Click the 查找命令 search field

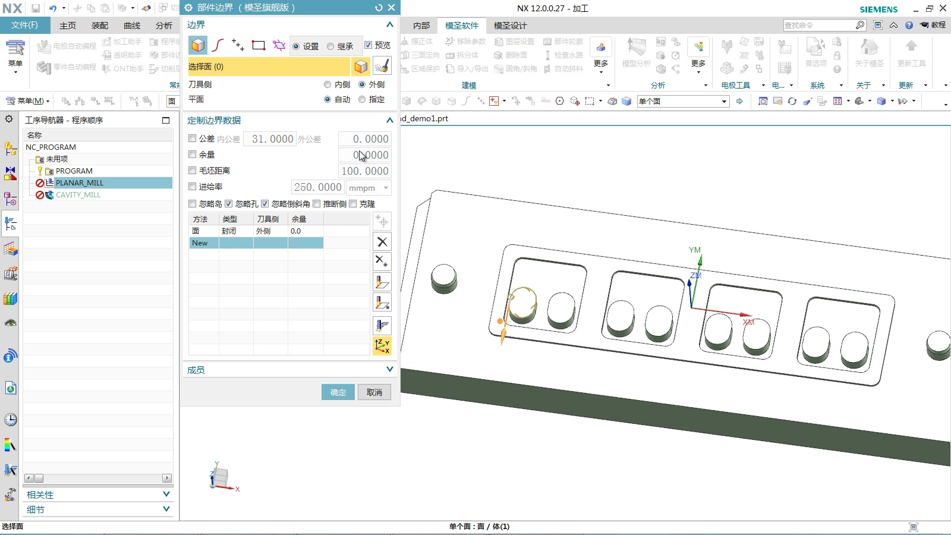click(819, 25)
